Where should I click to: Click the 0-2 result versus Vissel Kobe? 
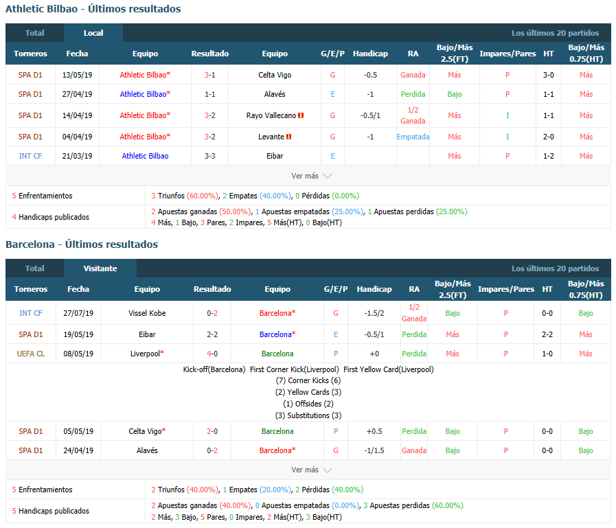click(212, 313)
